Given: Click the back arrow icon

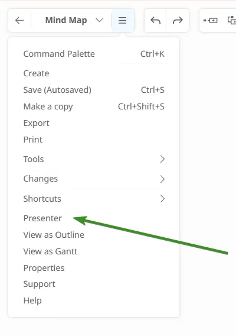Looking at the screenshot, I should pos(19,21).
